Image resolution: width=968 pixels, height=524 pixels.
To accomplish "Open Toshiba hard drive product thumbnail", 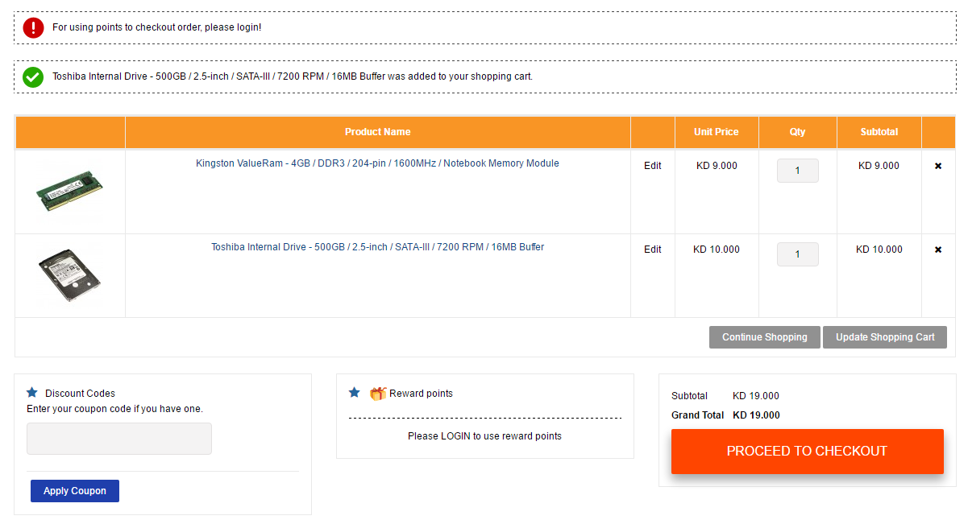I will [69, 275].
